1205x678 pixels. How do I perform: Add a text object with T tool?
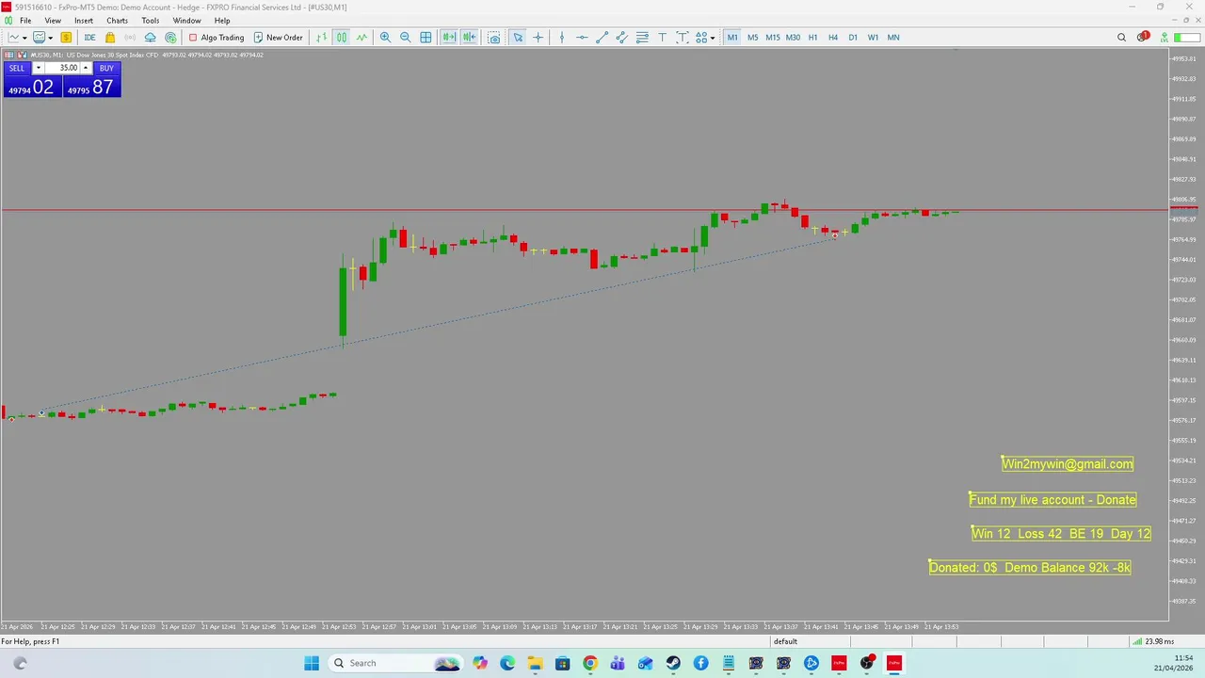[x=663, y=38]
